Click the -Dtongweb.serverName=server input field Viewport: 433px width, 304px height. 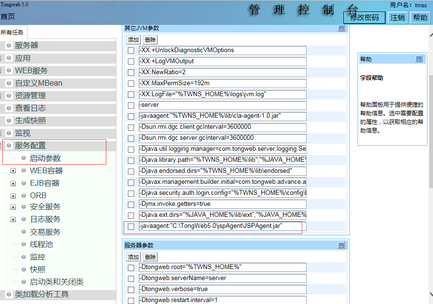click(223, 278)
